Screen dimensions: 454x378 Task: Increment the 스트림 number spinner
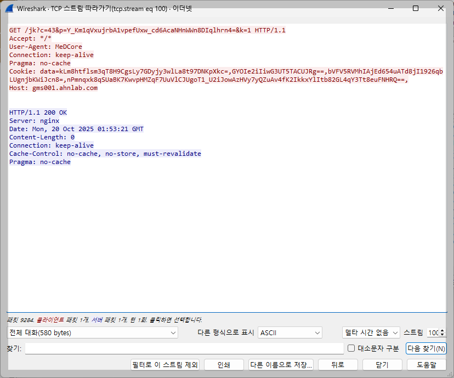[442, 331]
